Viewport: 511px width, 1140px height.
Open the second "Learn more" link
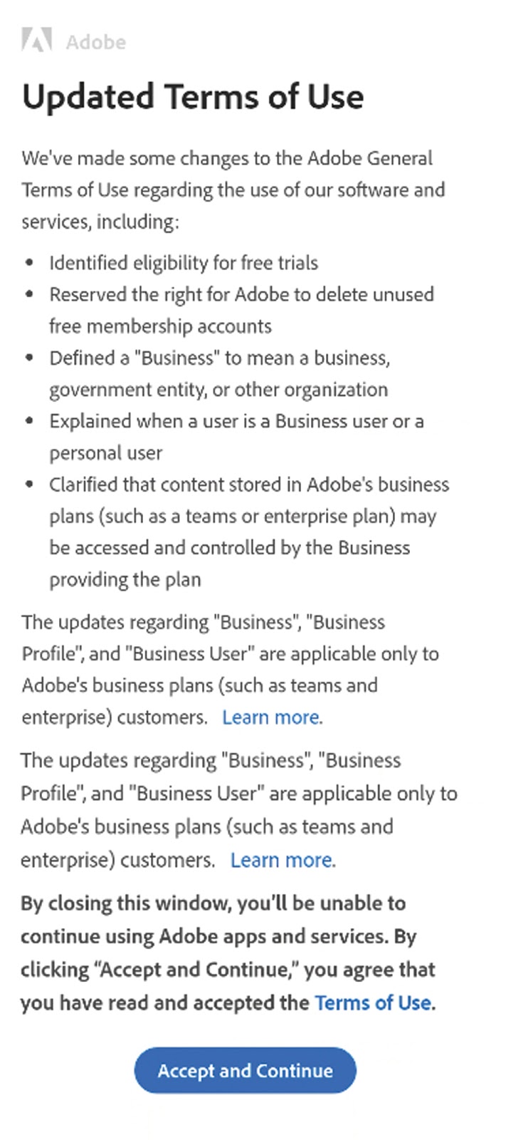point(281,860)
